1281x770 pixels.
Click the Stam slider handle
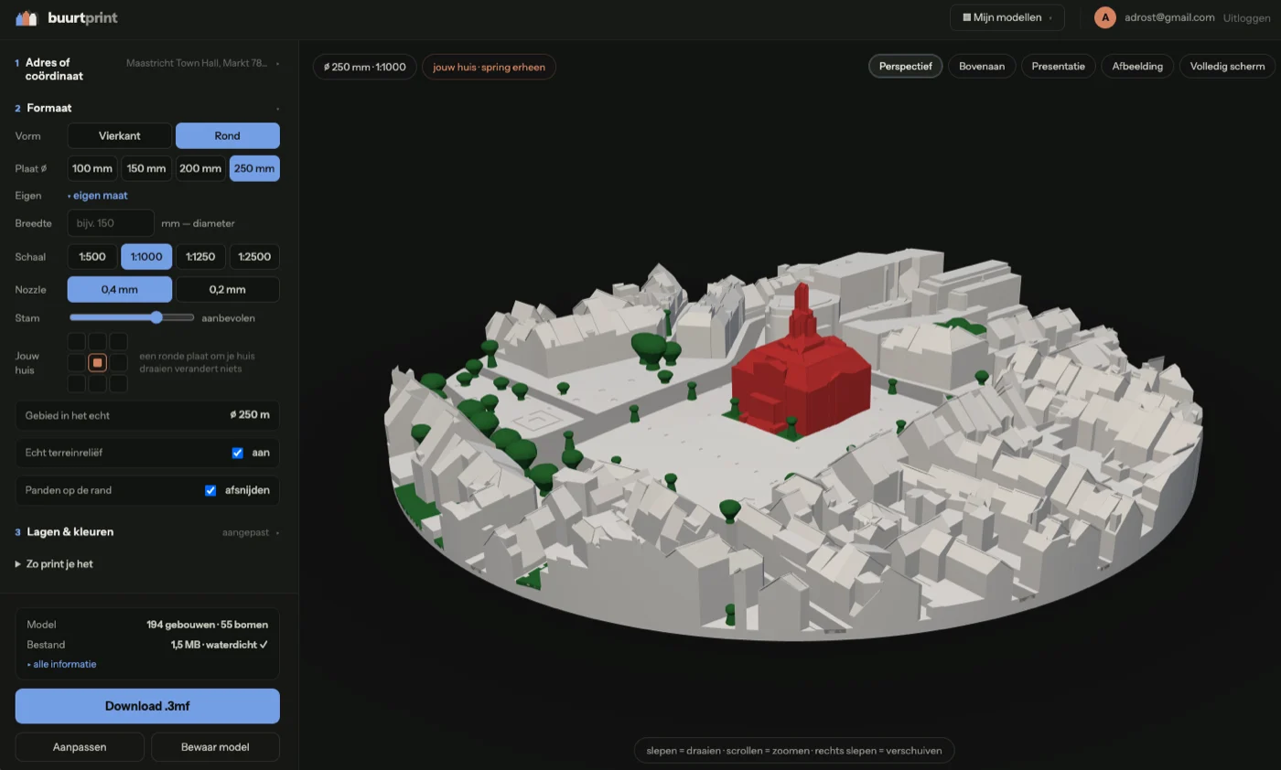(x=156, y=318)
